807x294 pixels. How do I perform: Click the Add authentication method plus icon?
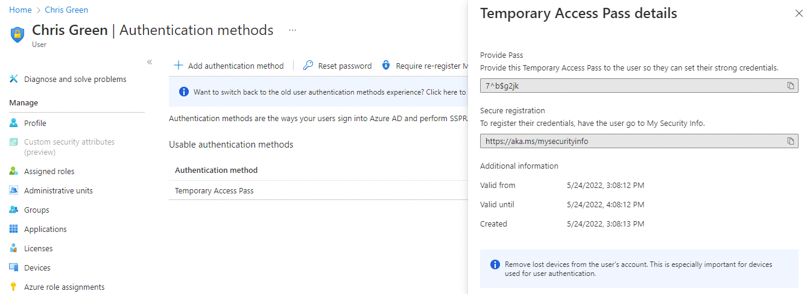pyautogui.click(x=179, y=66)
